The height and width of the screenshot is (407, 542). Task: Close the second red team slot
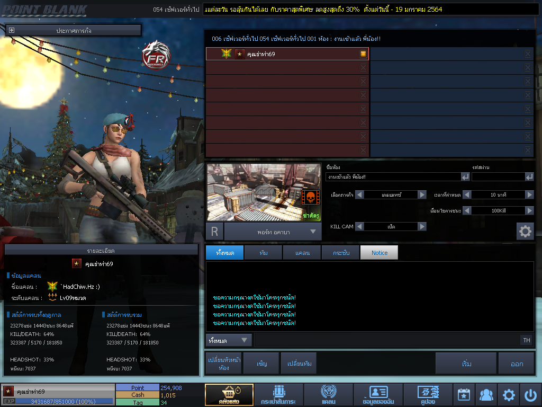[x=363, y=67]
